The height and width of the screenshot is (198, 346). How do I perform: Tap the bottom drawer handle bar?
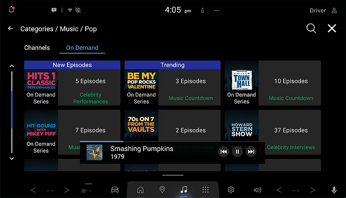coord(173,175)
